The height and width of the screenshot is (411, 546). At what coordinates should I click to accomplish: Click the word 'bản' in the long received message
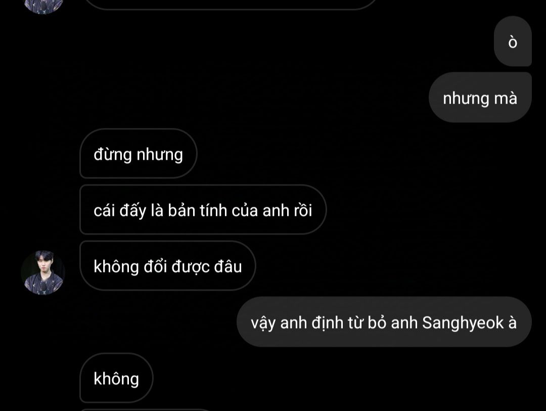(180, 210)
